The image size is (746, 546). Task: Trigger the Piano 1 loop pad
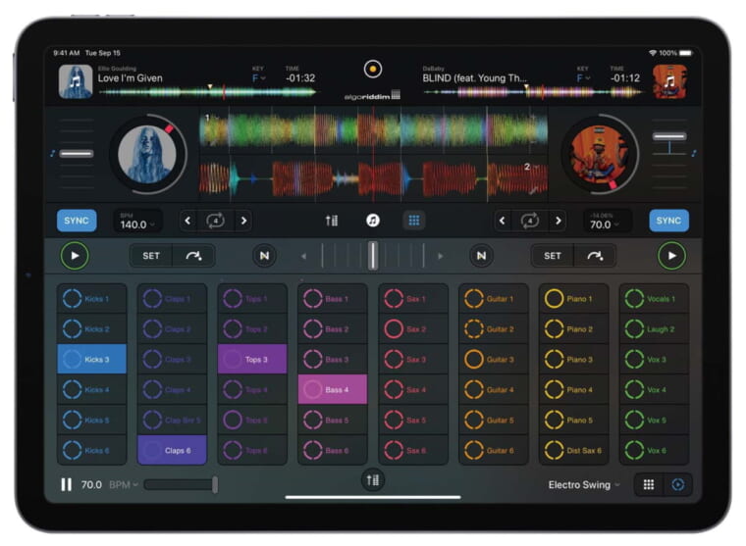[x=574, y=299]
